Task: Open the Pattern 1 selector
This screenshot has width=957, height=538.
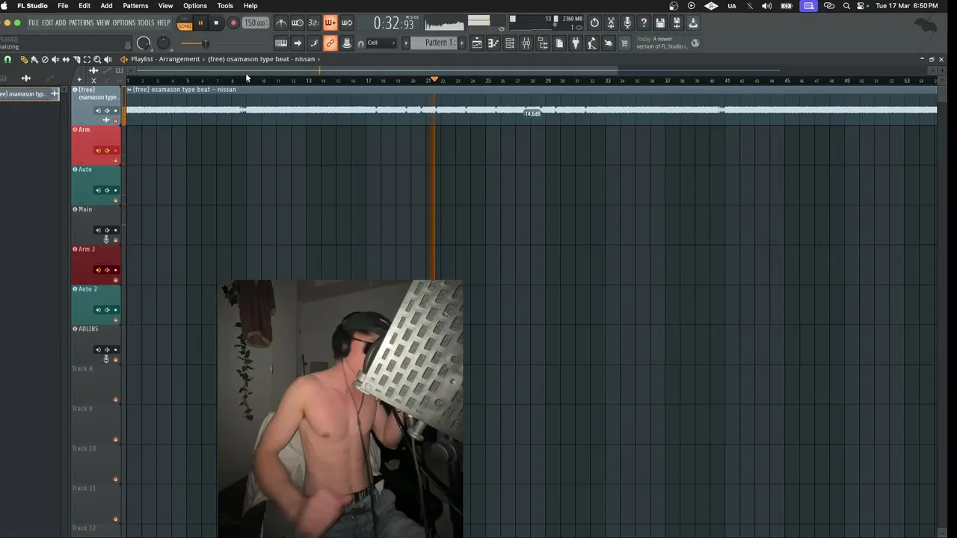Action: pyautogui.click(x=434, y=43)
